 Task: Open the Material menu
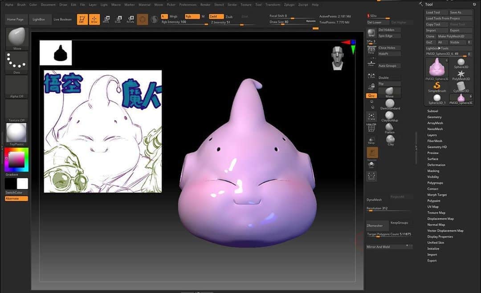(x=144, y=4)
